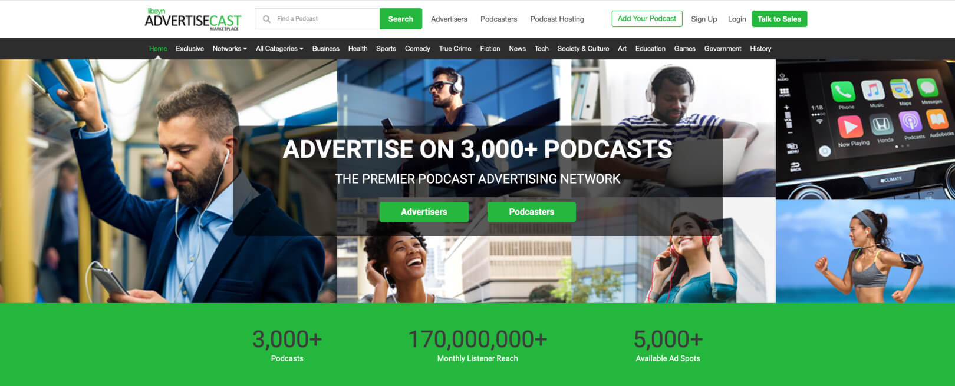Click the AdvertiseCast Marketplace logo
This screenshot has height=386, width=955.
pos(193,19)
